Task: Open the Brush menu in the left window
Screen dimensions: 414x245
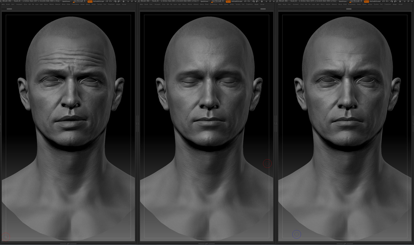Action: point(8,4)
